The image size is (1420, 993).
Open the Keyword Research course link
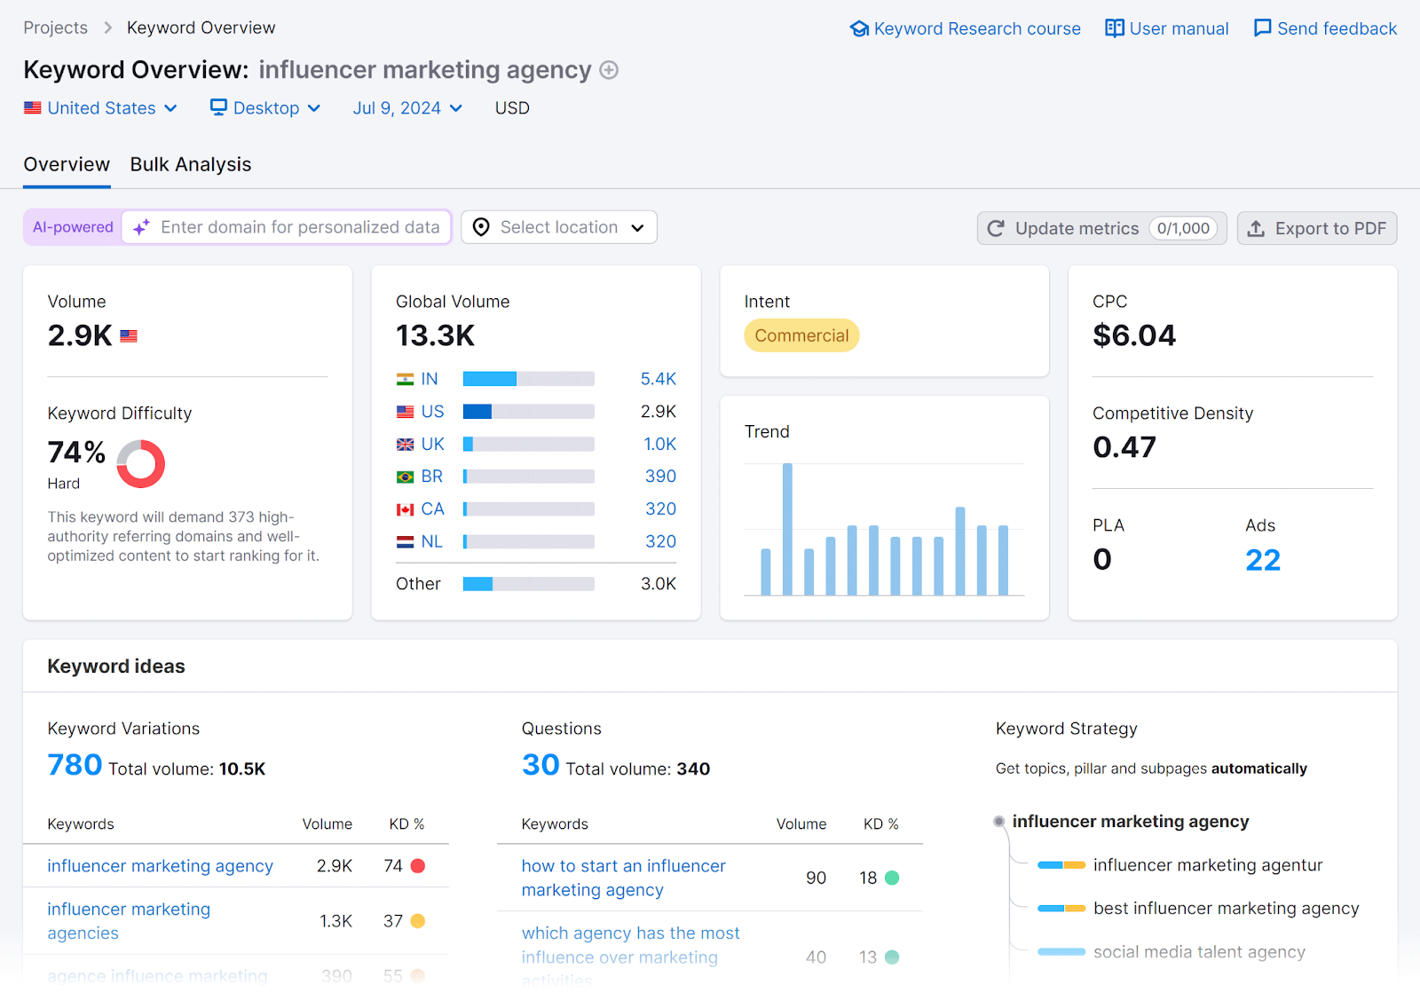pos(966,28)
